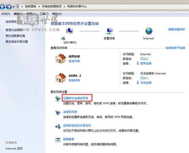Click the 疑难解答 troubleshooter icon

pos(58,140)
